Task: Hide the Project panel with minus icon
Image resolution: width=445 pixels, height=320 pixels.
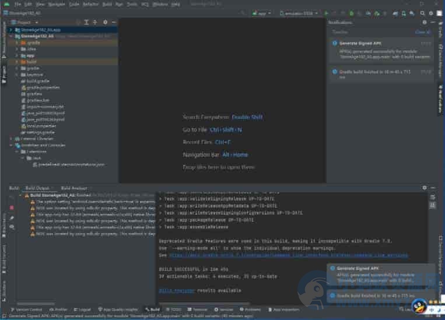Action: point(114,22)
